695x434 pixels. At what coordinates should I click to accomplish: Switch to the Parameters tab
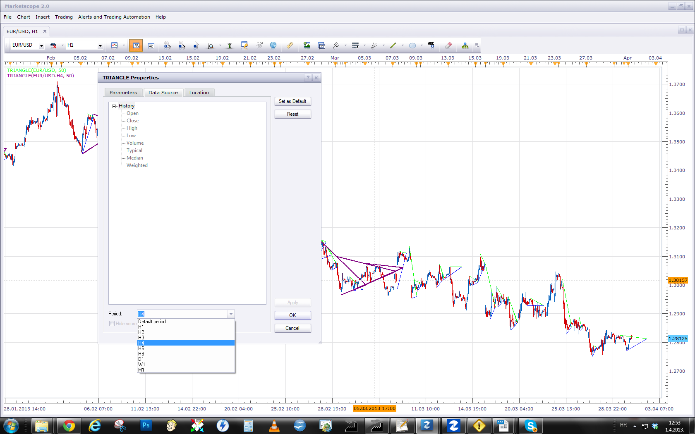pyautogui.click(x=123, y=93)
